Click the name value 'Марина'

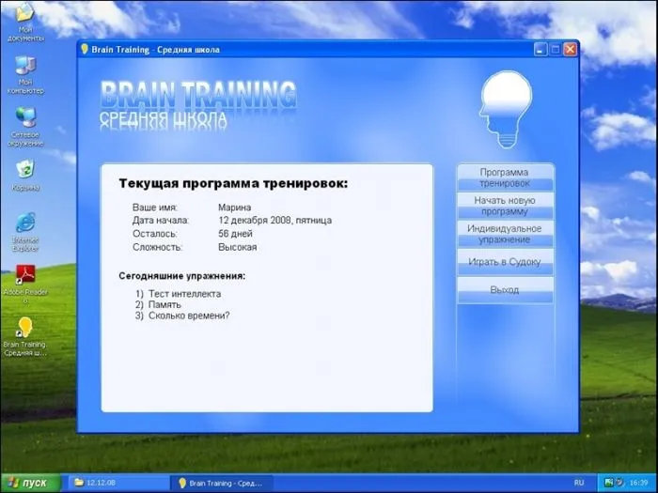[x=235, y=208]
